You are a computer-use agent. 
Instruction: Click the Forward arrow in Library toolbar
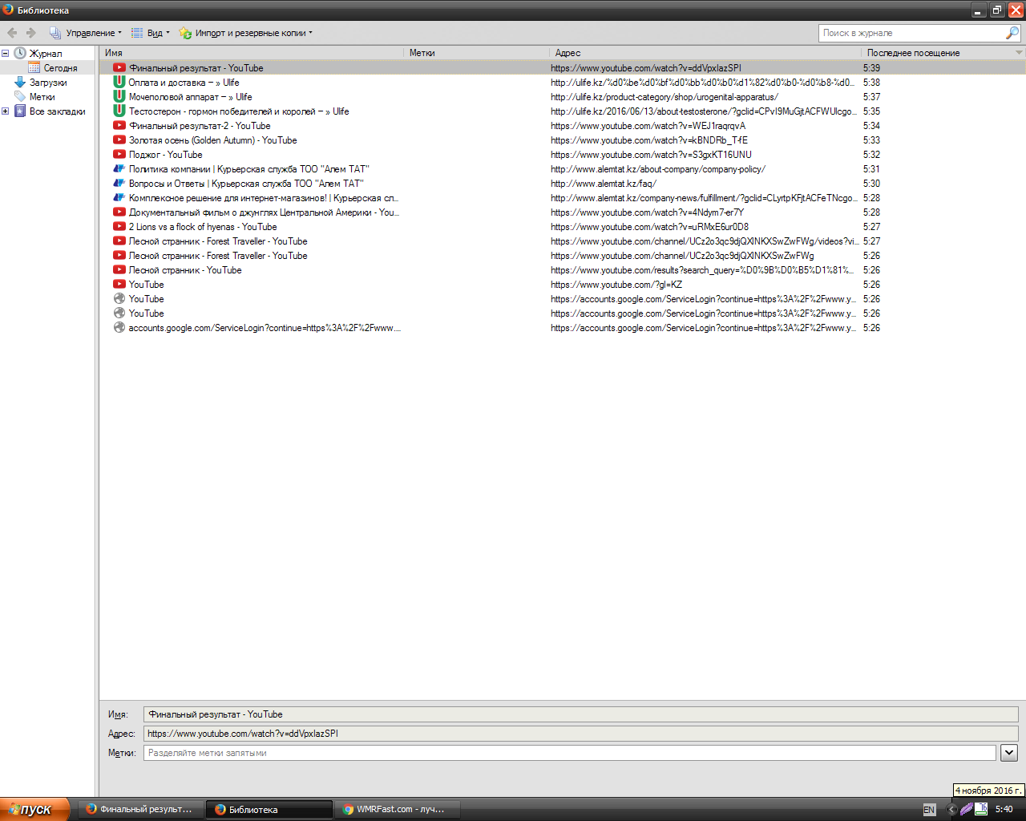31,33
